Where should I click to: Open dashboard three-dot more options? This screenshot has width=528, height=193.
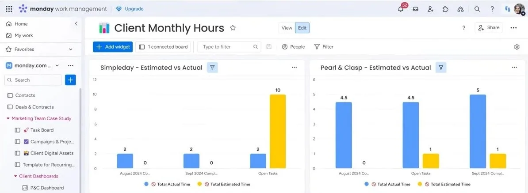pyautogui.click(x=513, y=28)
